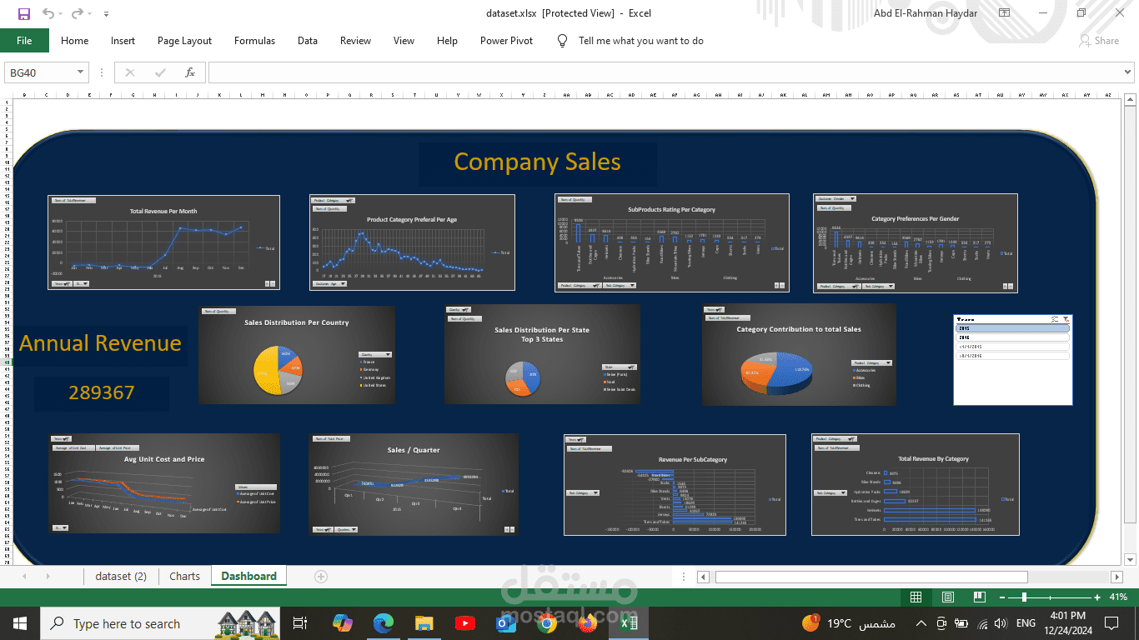Open Sub Category filter on Revenue Per SubCategory chart
The width and height of the screenshot is (1139, 640).
582,492
